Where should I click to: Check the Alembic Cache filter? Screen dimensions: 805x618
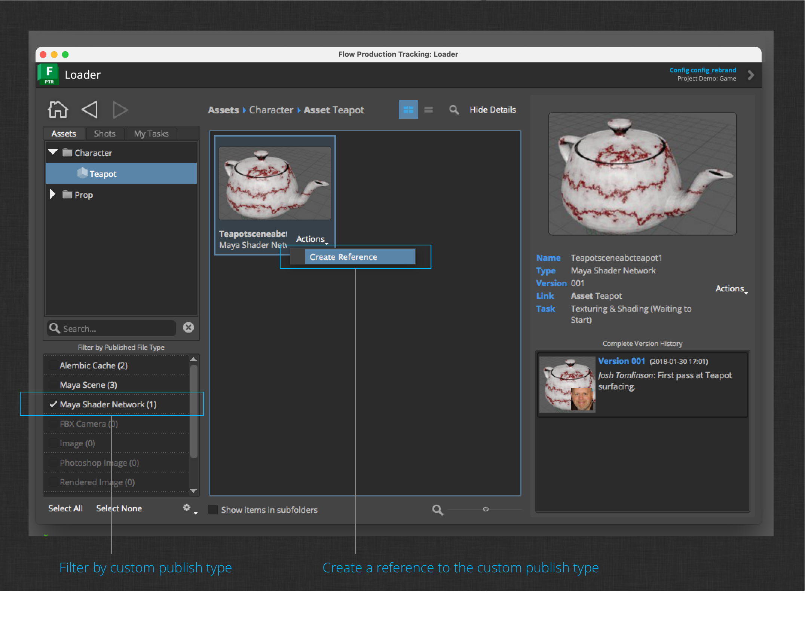click(x=53, y=365)
